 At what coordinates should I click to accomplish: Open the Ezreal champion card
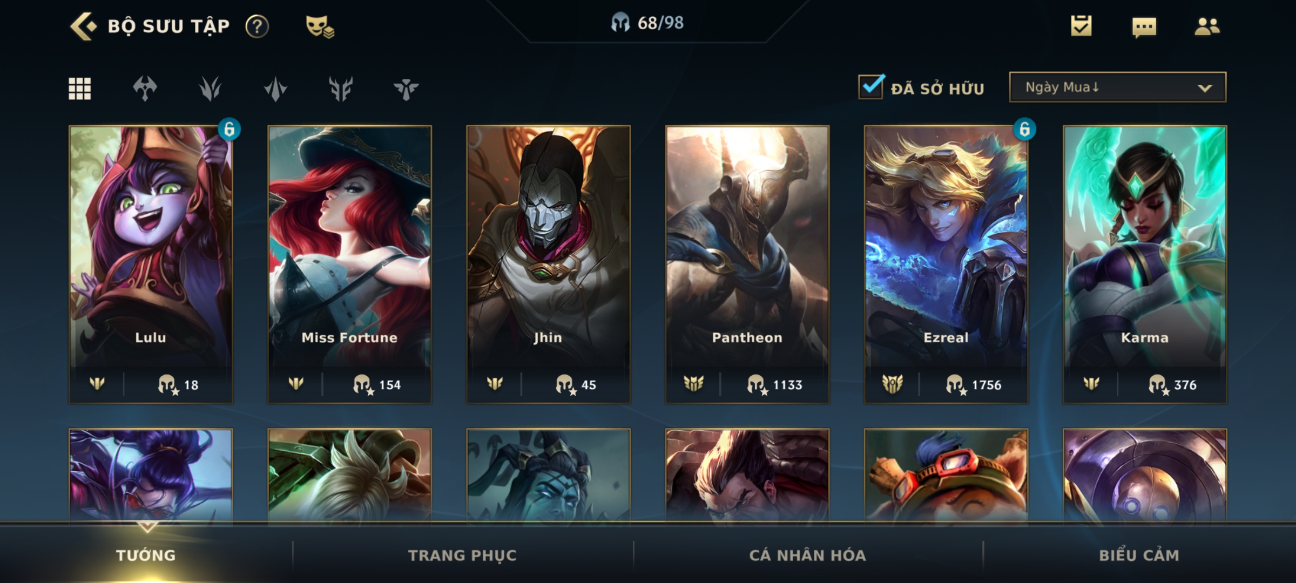[x=946, y=265]
